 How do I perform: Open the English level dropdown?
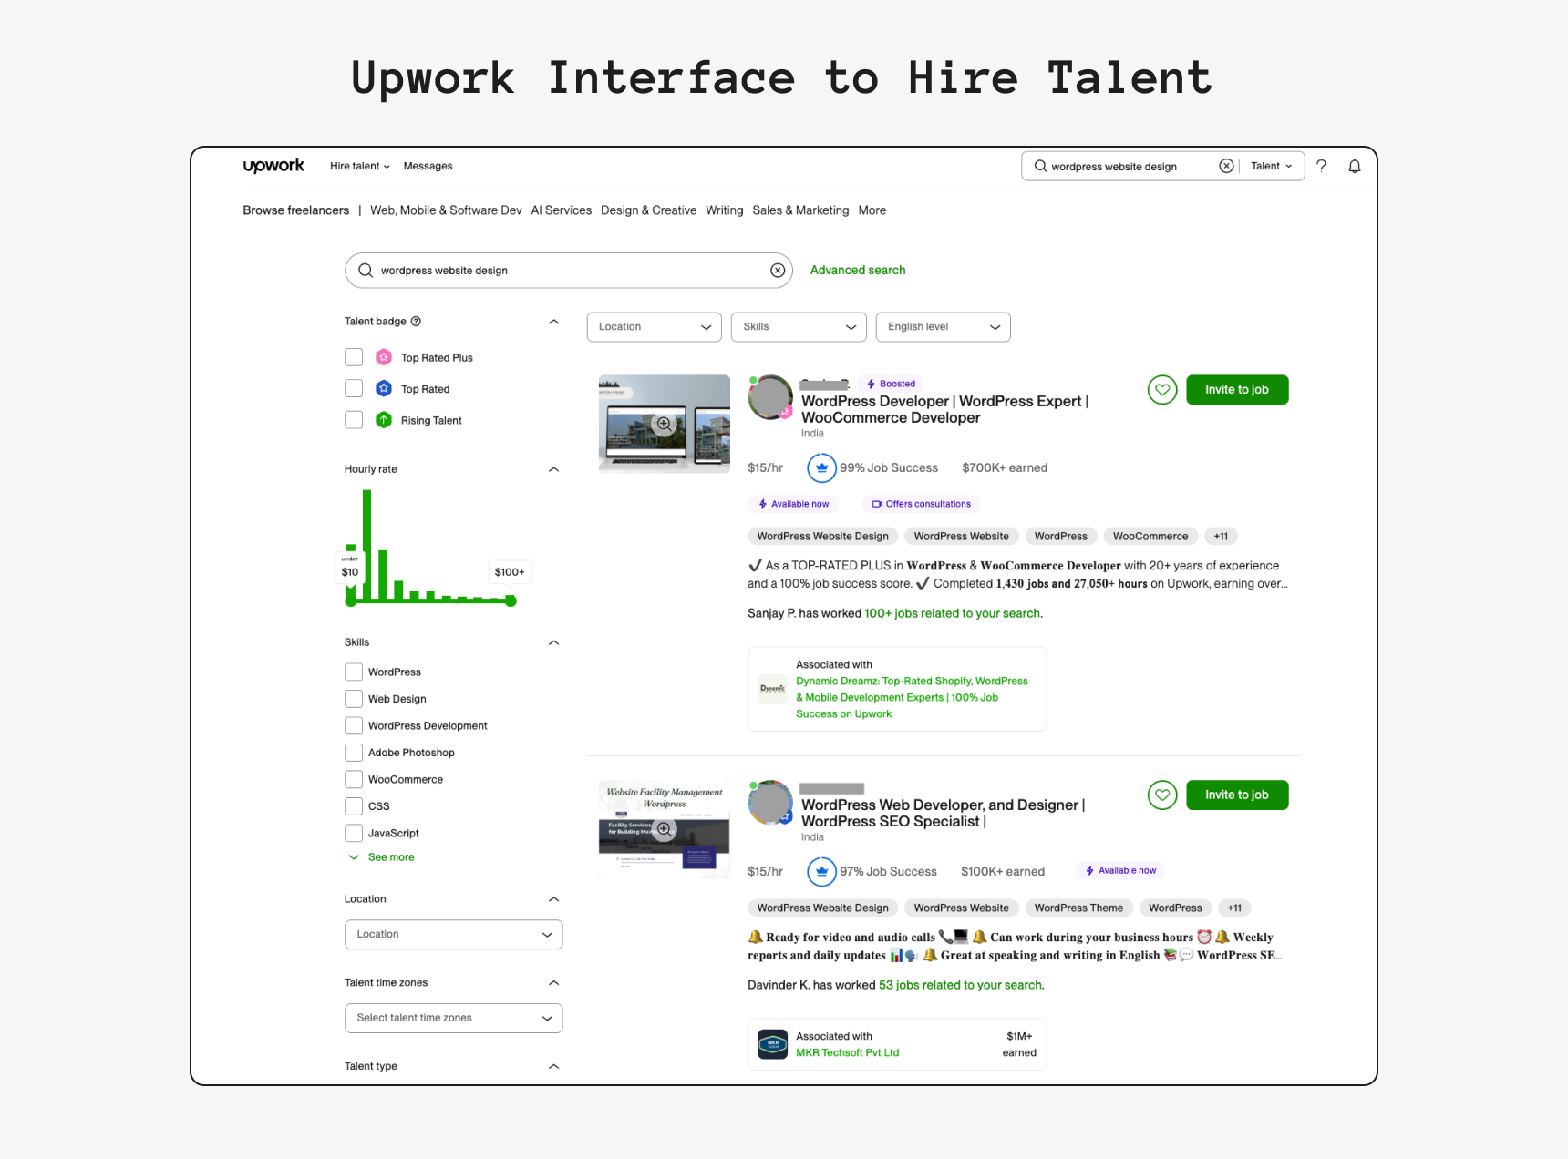point(944,327)
